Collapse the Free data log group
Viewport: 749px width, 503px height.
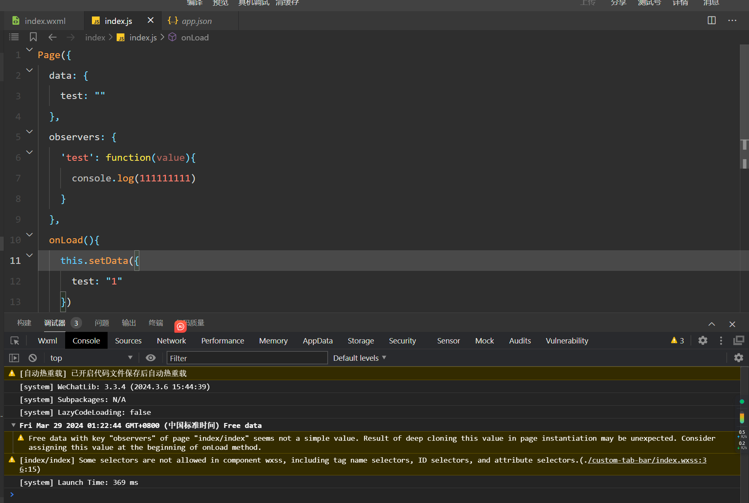pos(14,425)
